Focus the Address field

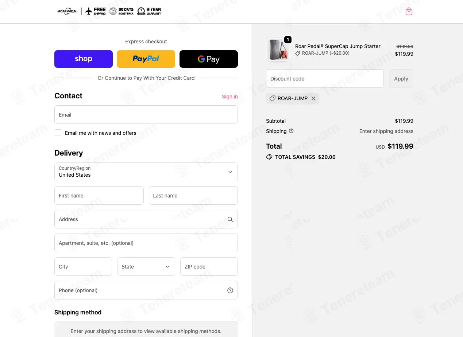click(x=146, y=219)
